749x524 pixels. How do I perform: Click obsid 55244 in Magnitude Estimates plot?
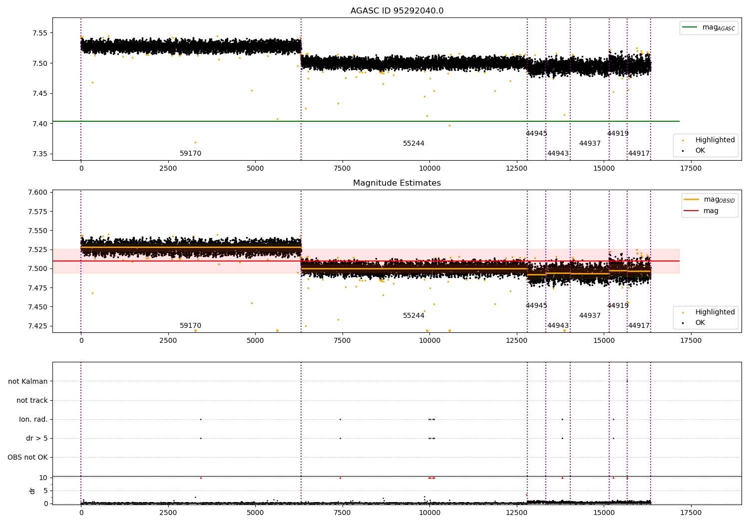click(x=414, y=315)
